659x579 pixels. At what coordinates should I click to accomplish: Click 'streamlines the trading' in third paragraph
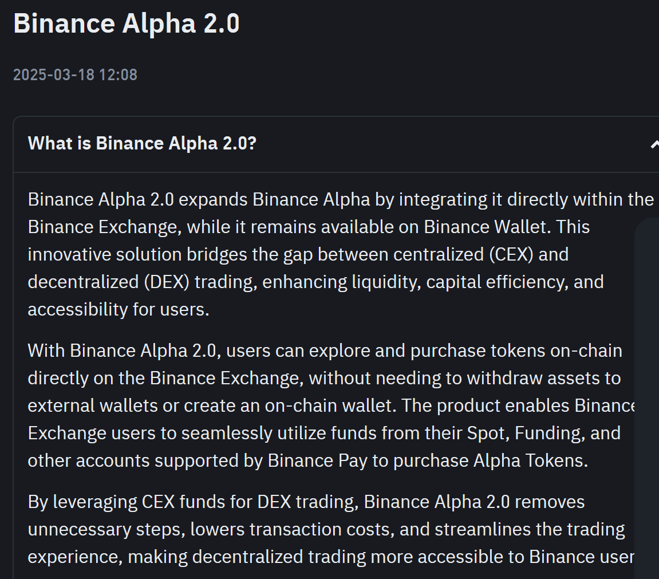[x=530, y=530]
